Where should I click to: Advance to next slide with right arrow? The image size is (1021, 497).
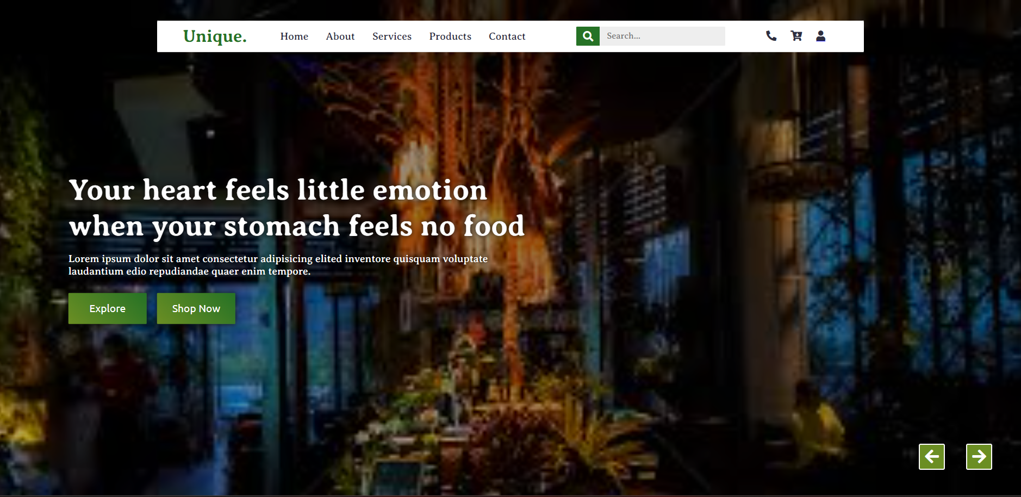979,457
